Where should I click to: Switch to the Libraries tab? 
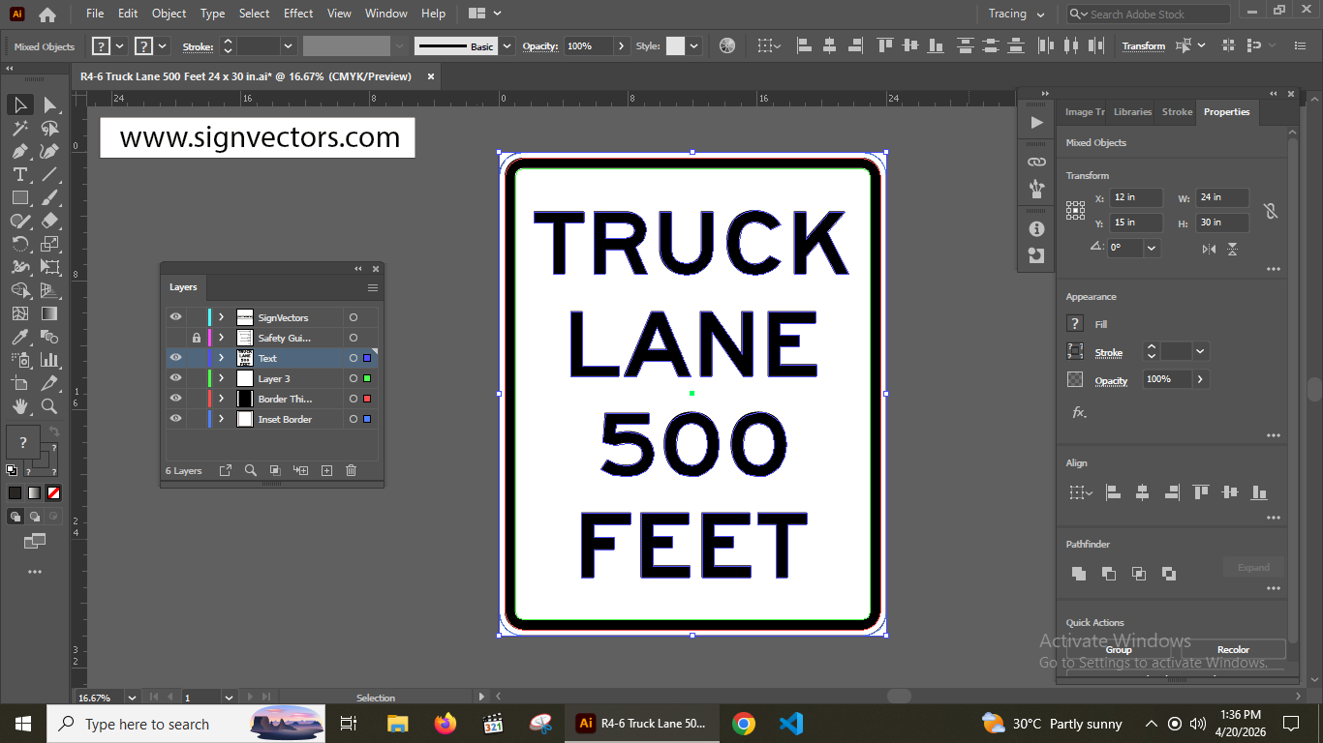(x=1131, y=111)
